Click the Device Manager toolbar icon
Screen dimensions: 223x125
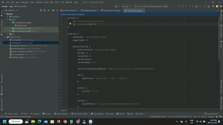pyautogui.click(x=208, y=6)
